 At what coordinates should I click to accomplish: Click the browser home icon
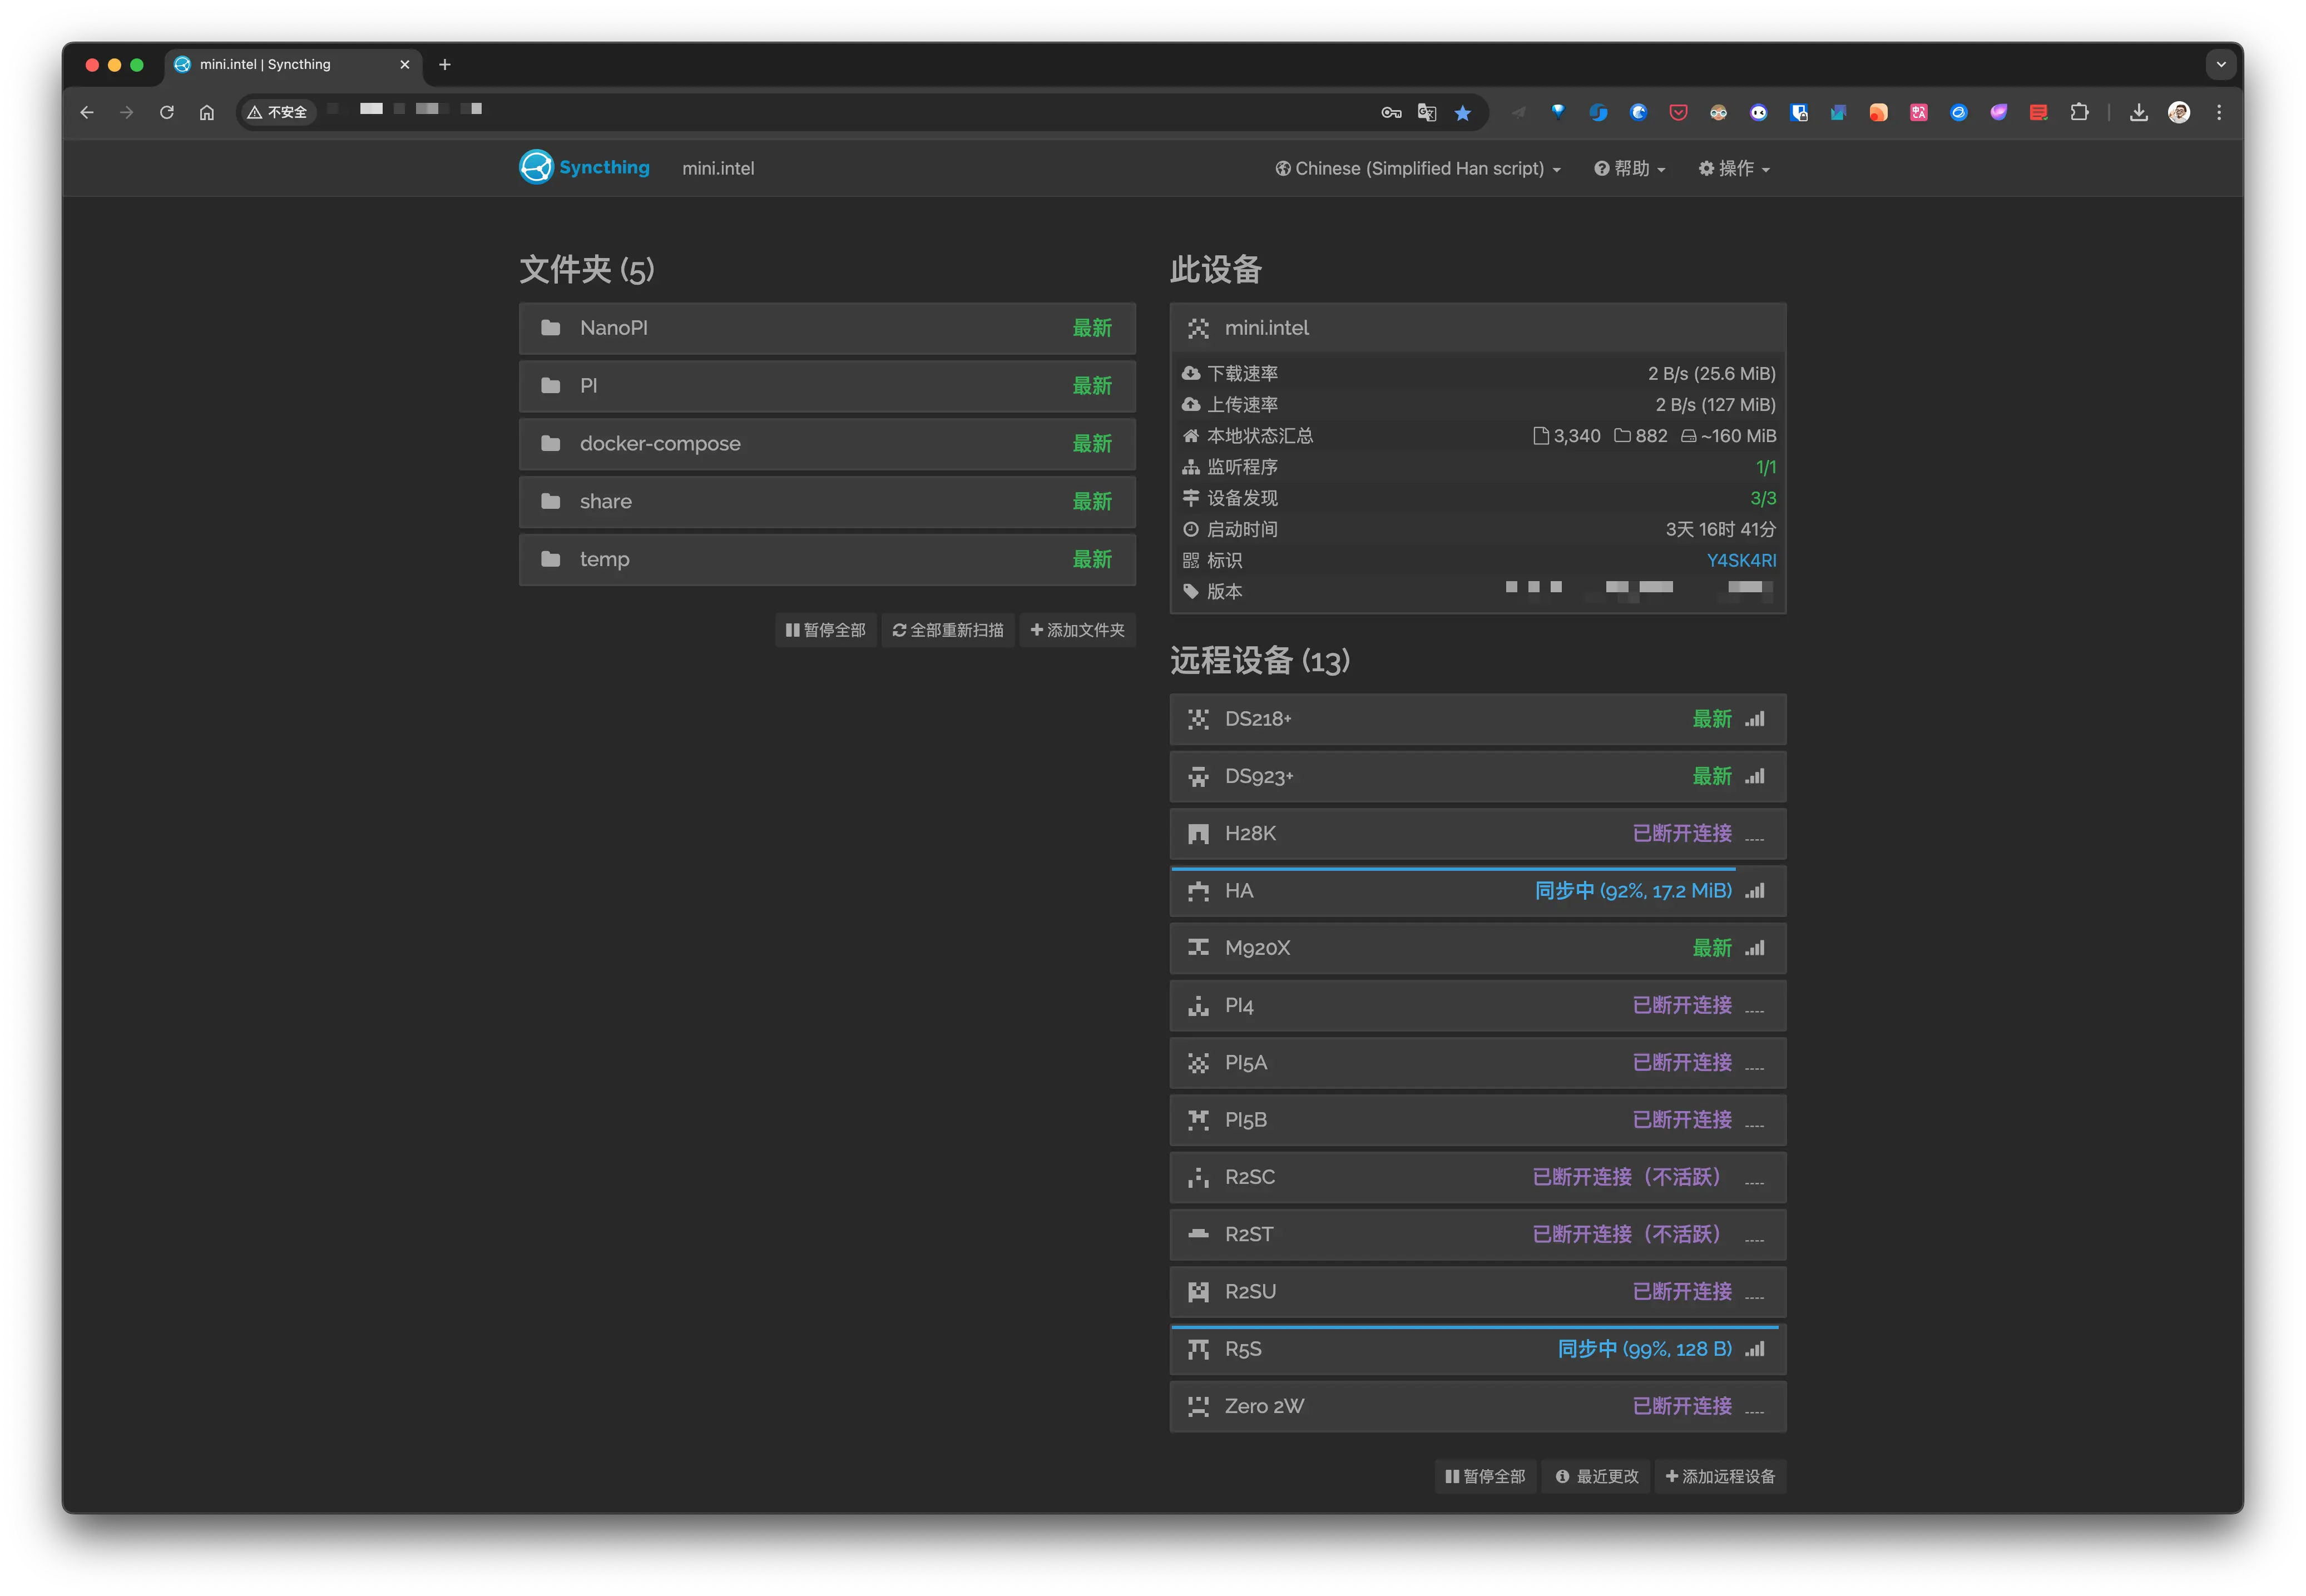click(207, 113)
